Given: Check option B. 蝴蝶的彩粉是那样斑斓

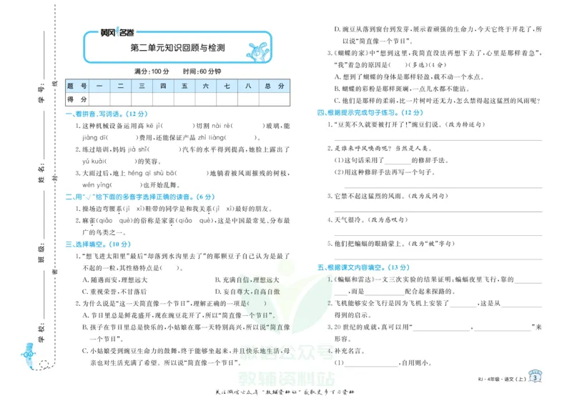Looking at the screenshot, I should tap(402, 89).
